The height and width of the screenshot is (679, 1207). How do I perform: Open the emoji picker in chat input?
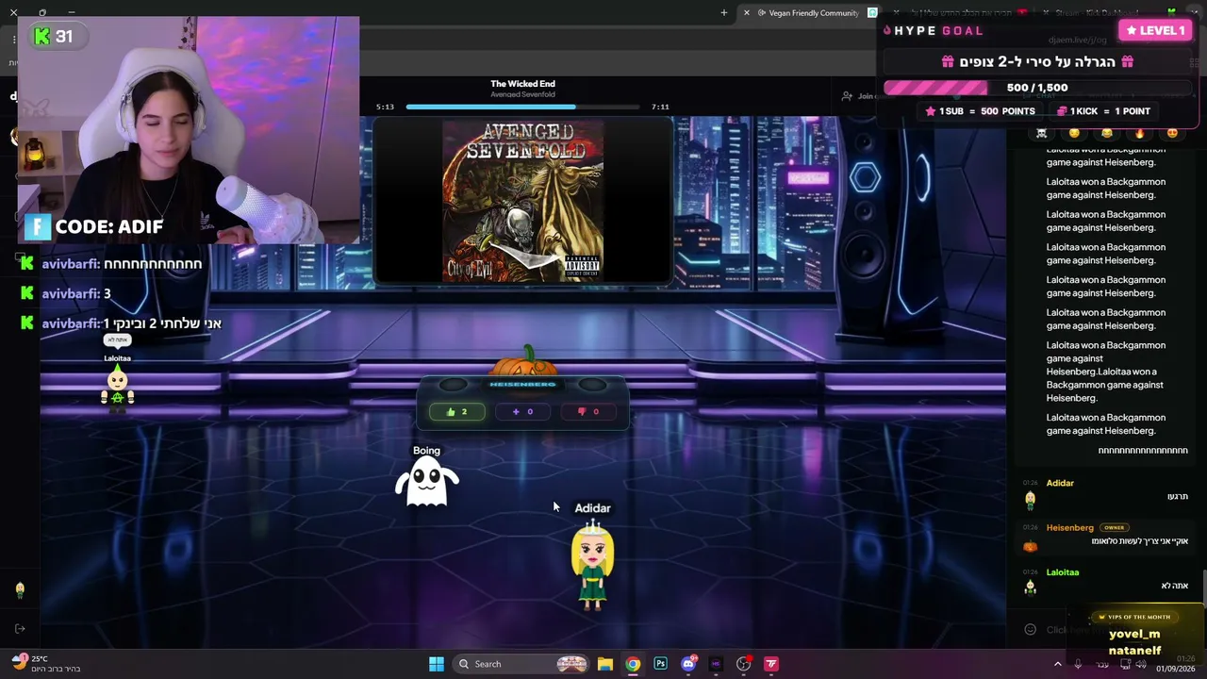(1030, 630)
